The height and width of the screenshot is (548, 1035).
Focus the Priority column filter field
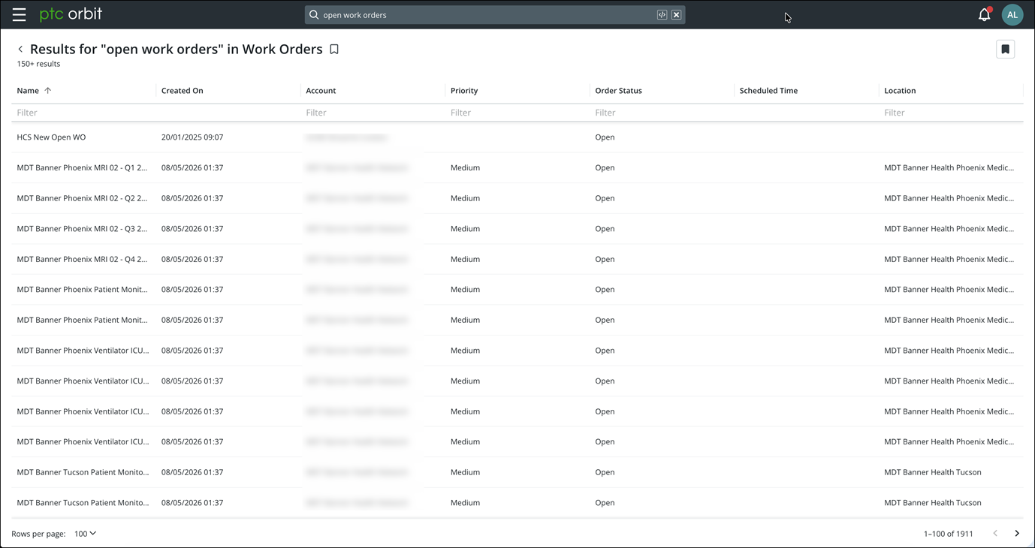[517, 113]
